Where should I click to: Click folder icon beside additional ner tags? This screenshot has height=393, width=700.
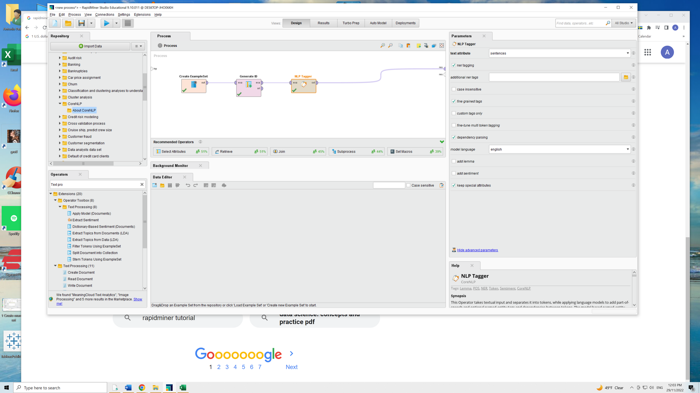click(626, 77)
